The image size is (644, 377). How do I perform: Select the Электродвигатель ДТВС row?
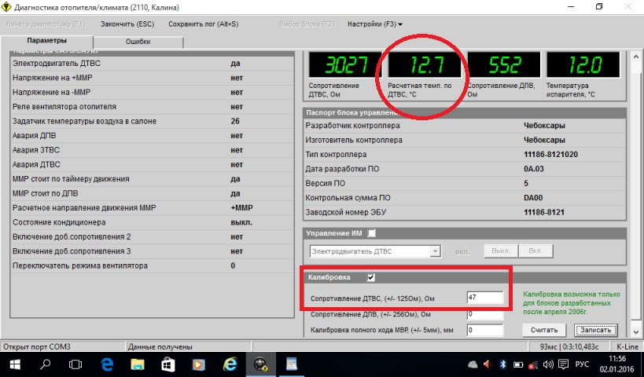(x=152, y=64)
